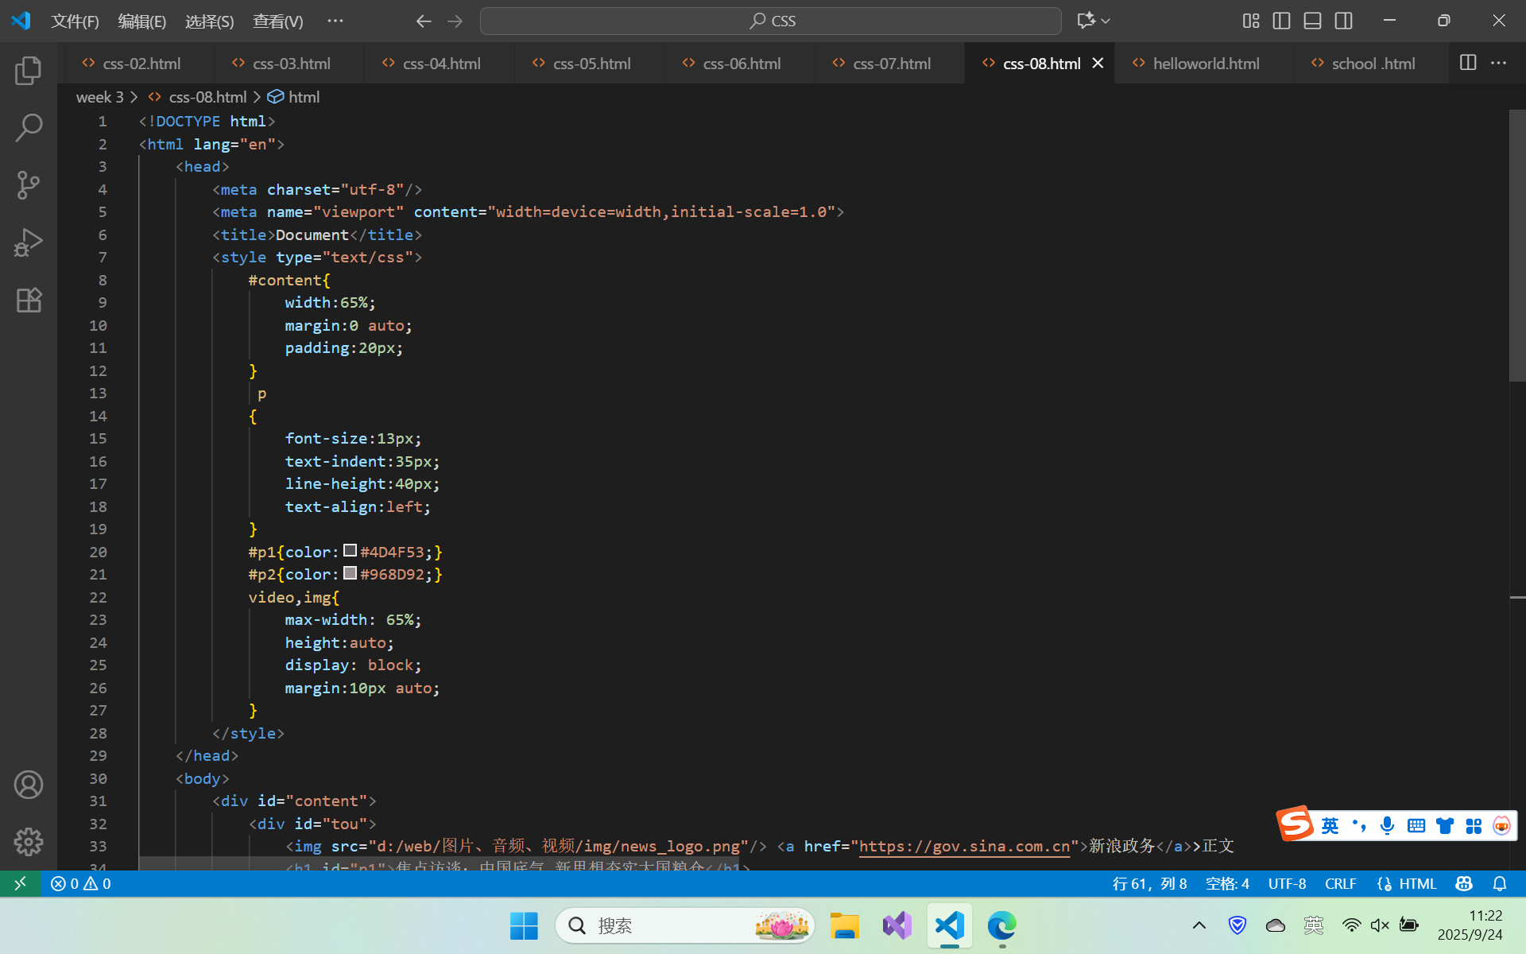Open the 查看(V) menu
Image resolution: width=1526 pixels, height=954 pixels.
(277, 21)
